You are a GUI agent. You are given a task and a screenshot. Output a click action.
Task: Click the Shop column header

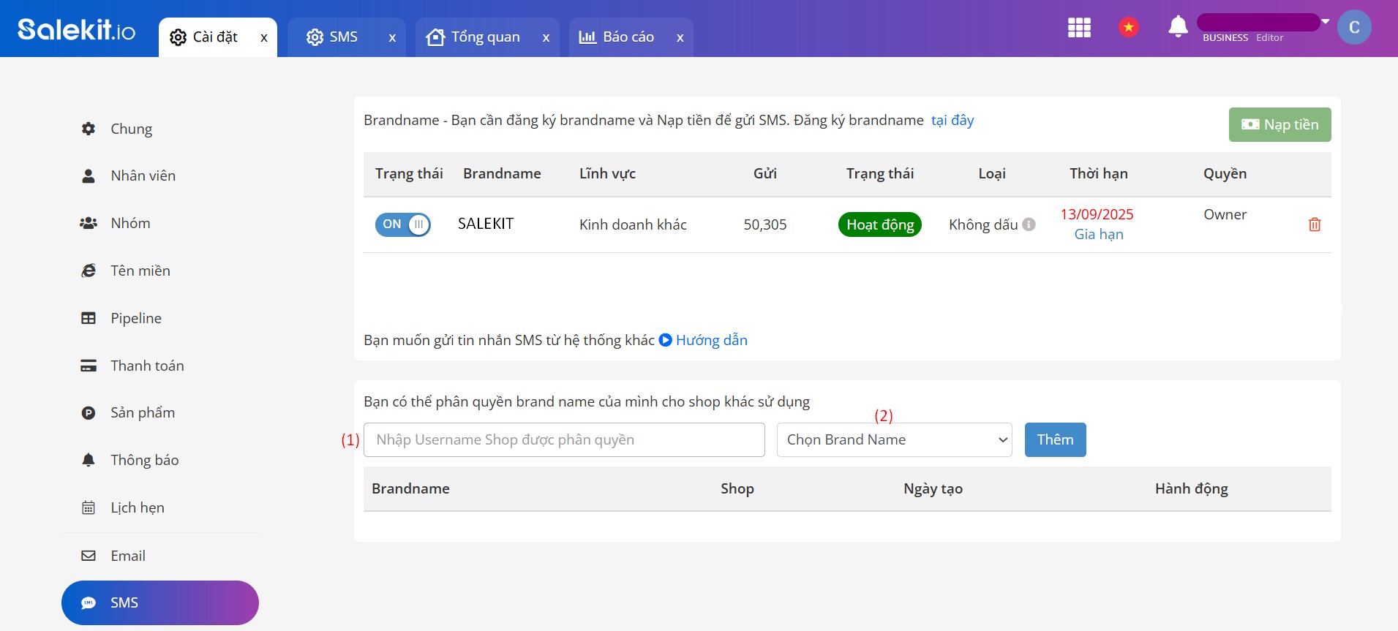737,488
